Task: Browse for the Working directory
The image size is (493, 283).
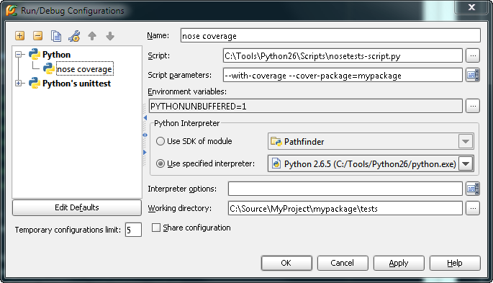Action: click(x=473, y=208)
